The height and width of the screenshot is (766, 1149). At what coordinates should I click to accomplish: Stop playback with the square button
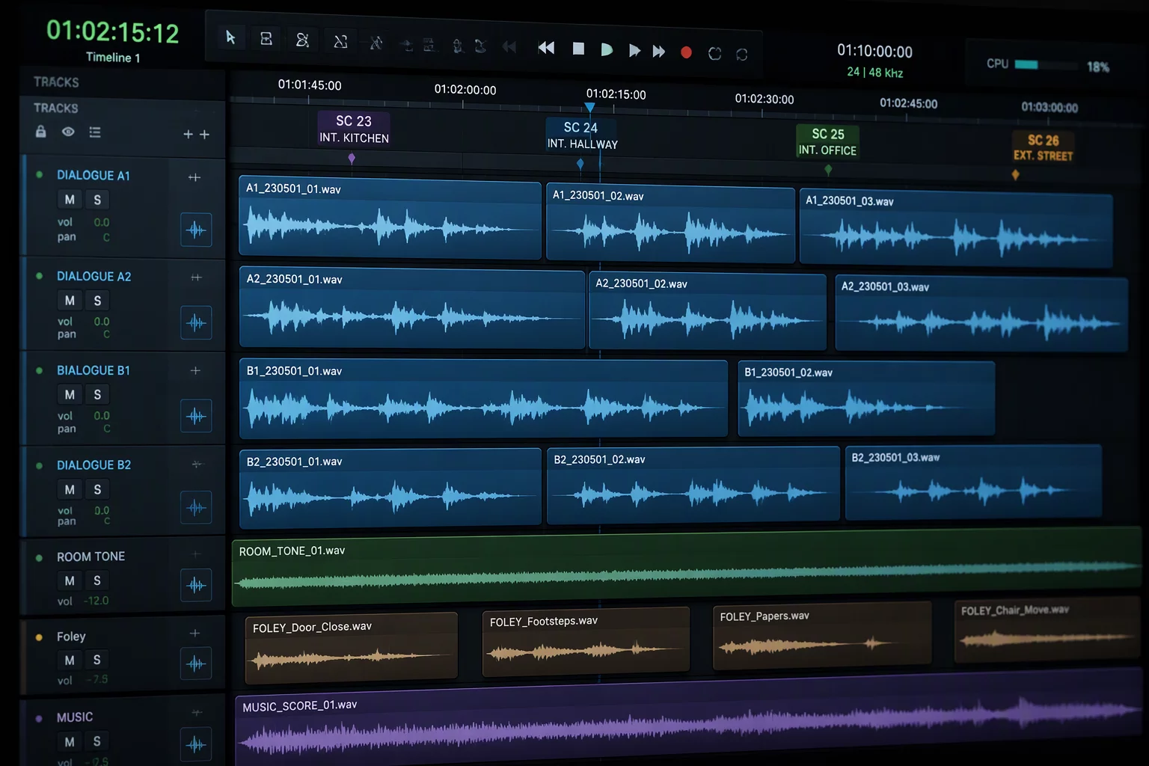click(x=578, y=49)
